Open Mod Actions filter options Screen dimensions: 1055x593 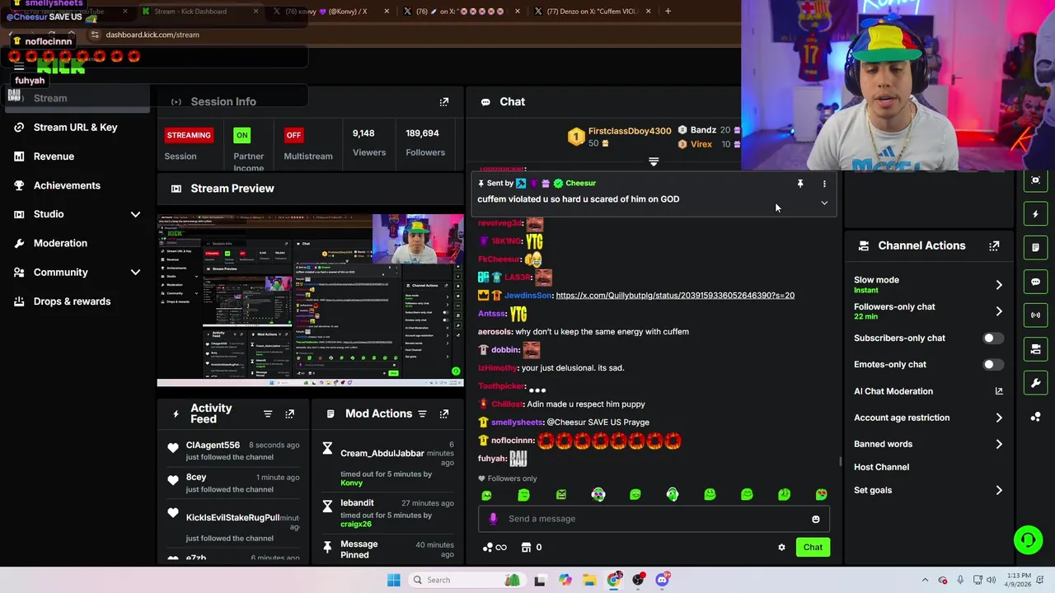point(422,413)
